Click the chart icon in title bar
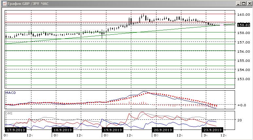 click(4, 3)
